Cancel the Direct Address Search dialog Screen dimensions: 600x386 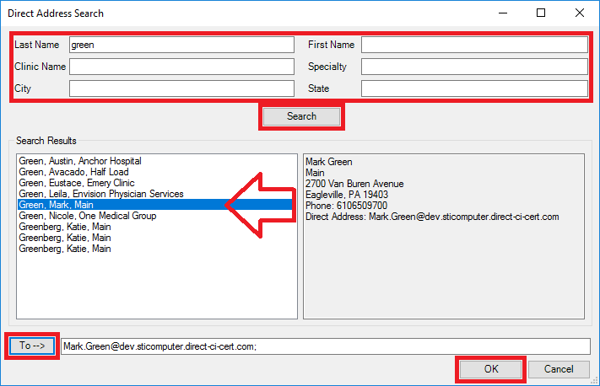click(559, 369)
